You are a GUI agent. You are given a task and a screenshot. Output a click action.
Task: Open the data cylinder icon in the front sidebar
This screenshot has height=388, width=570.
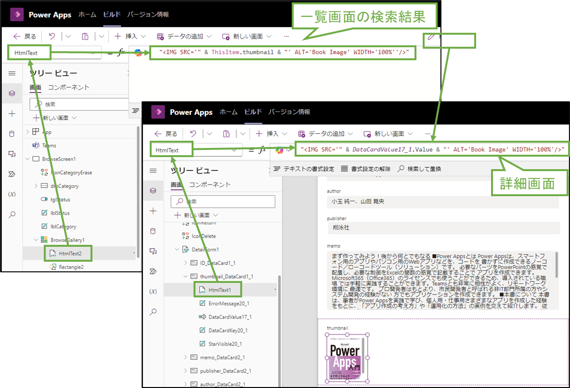[x=153, y=231]
